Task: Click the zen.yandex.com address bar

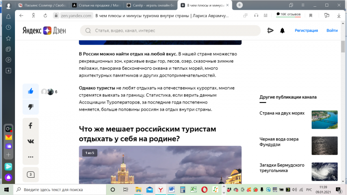Action: pos(76,16)
